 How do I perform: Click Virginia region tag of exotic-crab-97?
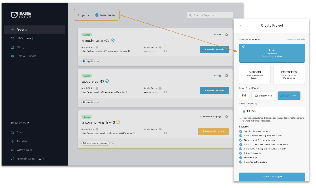(x=88, y=102)
